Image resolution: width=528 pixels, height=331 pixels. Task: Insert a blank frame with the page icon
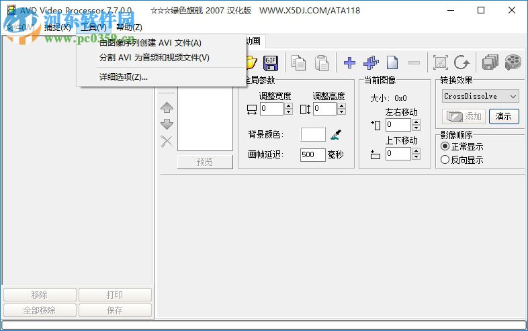[x=392, y=62]
